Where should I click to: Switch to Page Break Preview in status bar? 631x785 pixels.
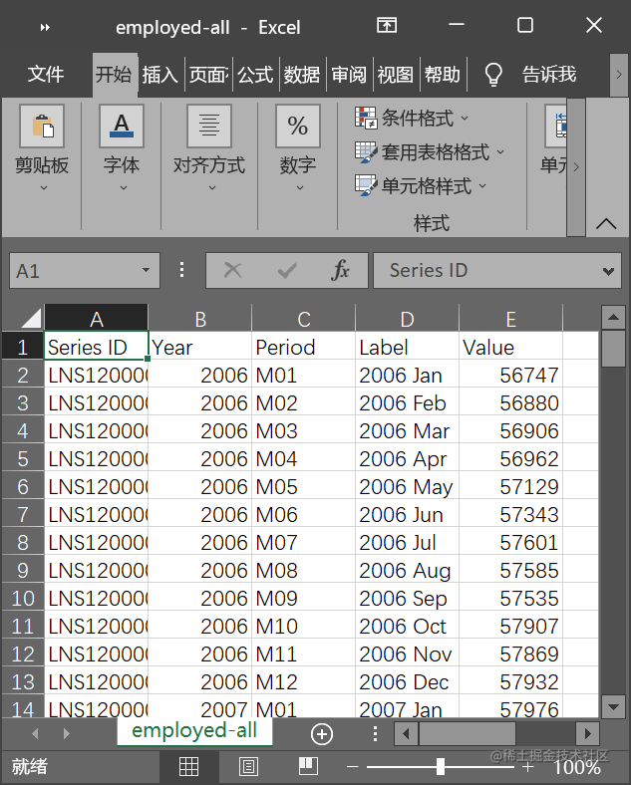point(308,766)
